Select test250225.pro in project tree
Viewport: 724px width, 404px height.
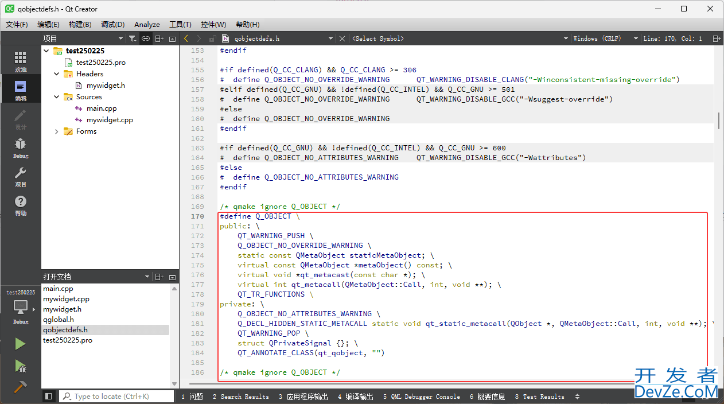click(101, 62)
